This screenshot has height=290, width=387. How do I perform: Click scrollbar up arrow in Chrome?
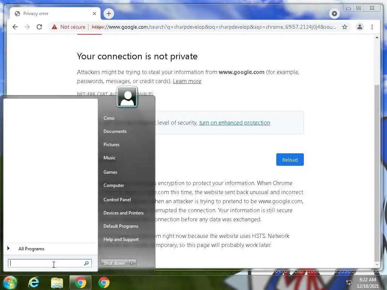[377, 37]
